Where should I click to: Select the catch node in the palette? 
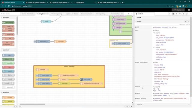click(x=8, y=67)
